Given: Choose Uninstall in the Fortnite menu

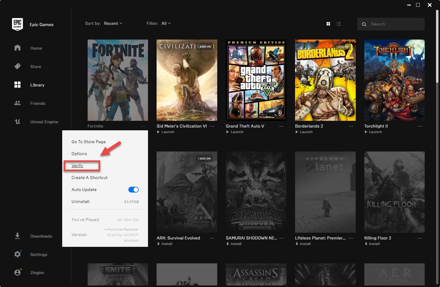Looking at the screenshot, I should tap(81, 201).
